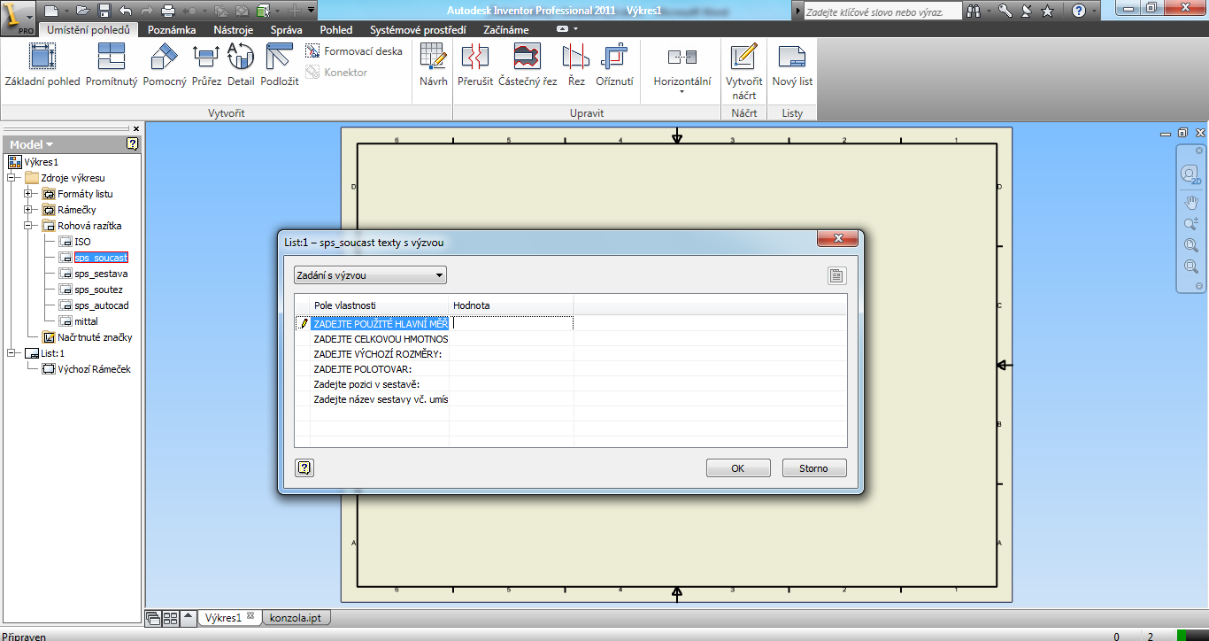Confirm the dialog with OK
This screenshot has height=641, width=1209.
pyautogui.click(x=738, y=468)
